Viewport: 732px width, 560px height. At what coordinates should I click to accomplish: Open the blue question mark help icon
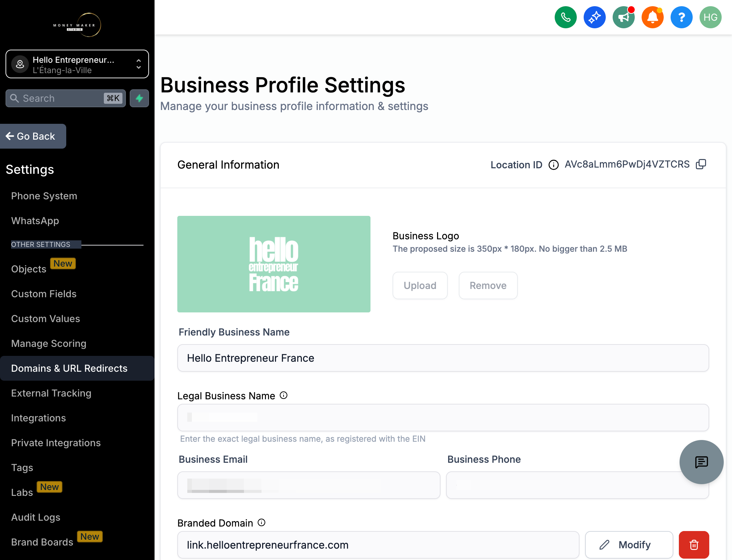[x=681, y=17]
